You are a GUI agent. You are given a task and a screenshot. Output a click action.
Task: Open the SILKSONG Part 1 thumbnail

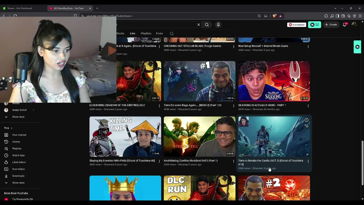[274, 81]
